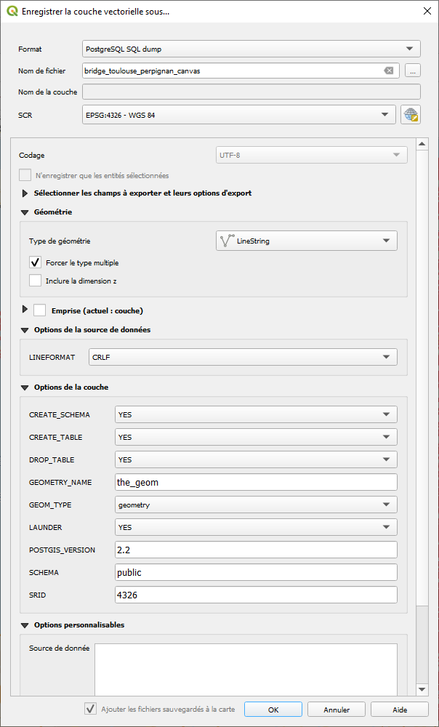Click the scrollbar down arrow
This screenshot has height=727, width=439.
422,689
